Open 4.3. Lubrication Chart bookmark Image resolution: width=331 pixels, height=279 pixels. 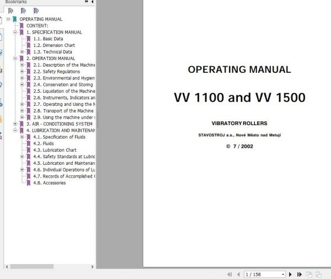coord(55,150)
